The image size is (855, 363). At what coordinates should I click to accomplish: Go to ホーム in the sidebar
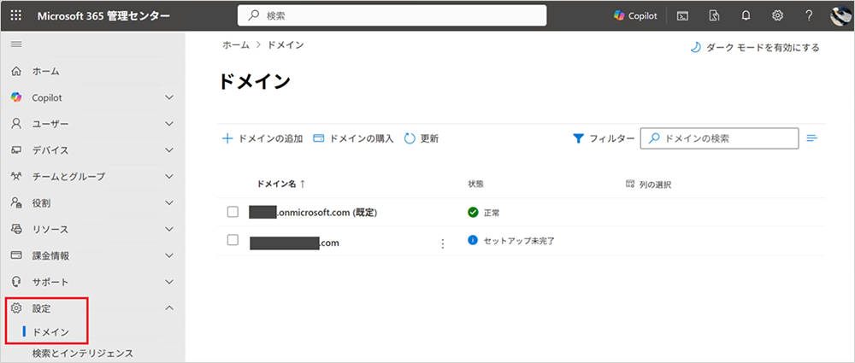46,72
